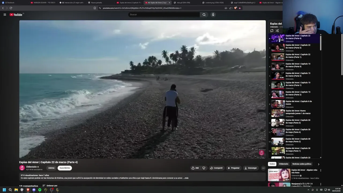Show more filter chips with right arrow
Viewport: 343px width, 193px height.
[319, 164]
